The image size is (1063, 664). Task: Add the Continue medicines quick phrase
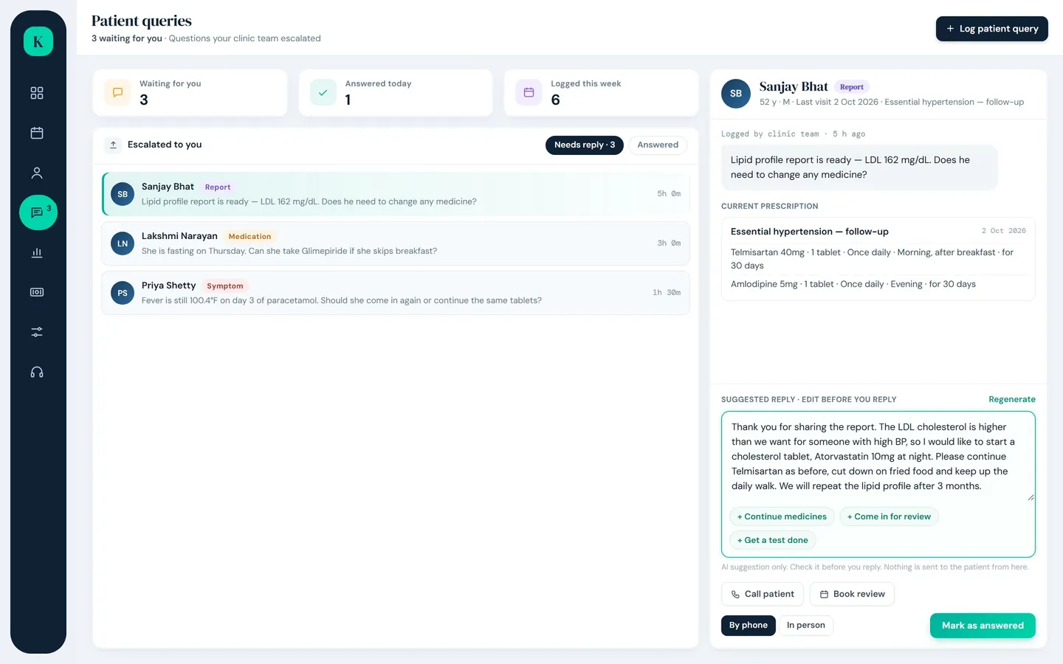click(x=782, y=516)
